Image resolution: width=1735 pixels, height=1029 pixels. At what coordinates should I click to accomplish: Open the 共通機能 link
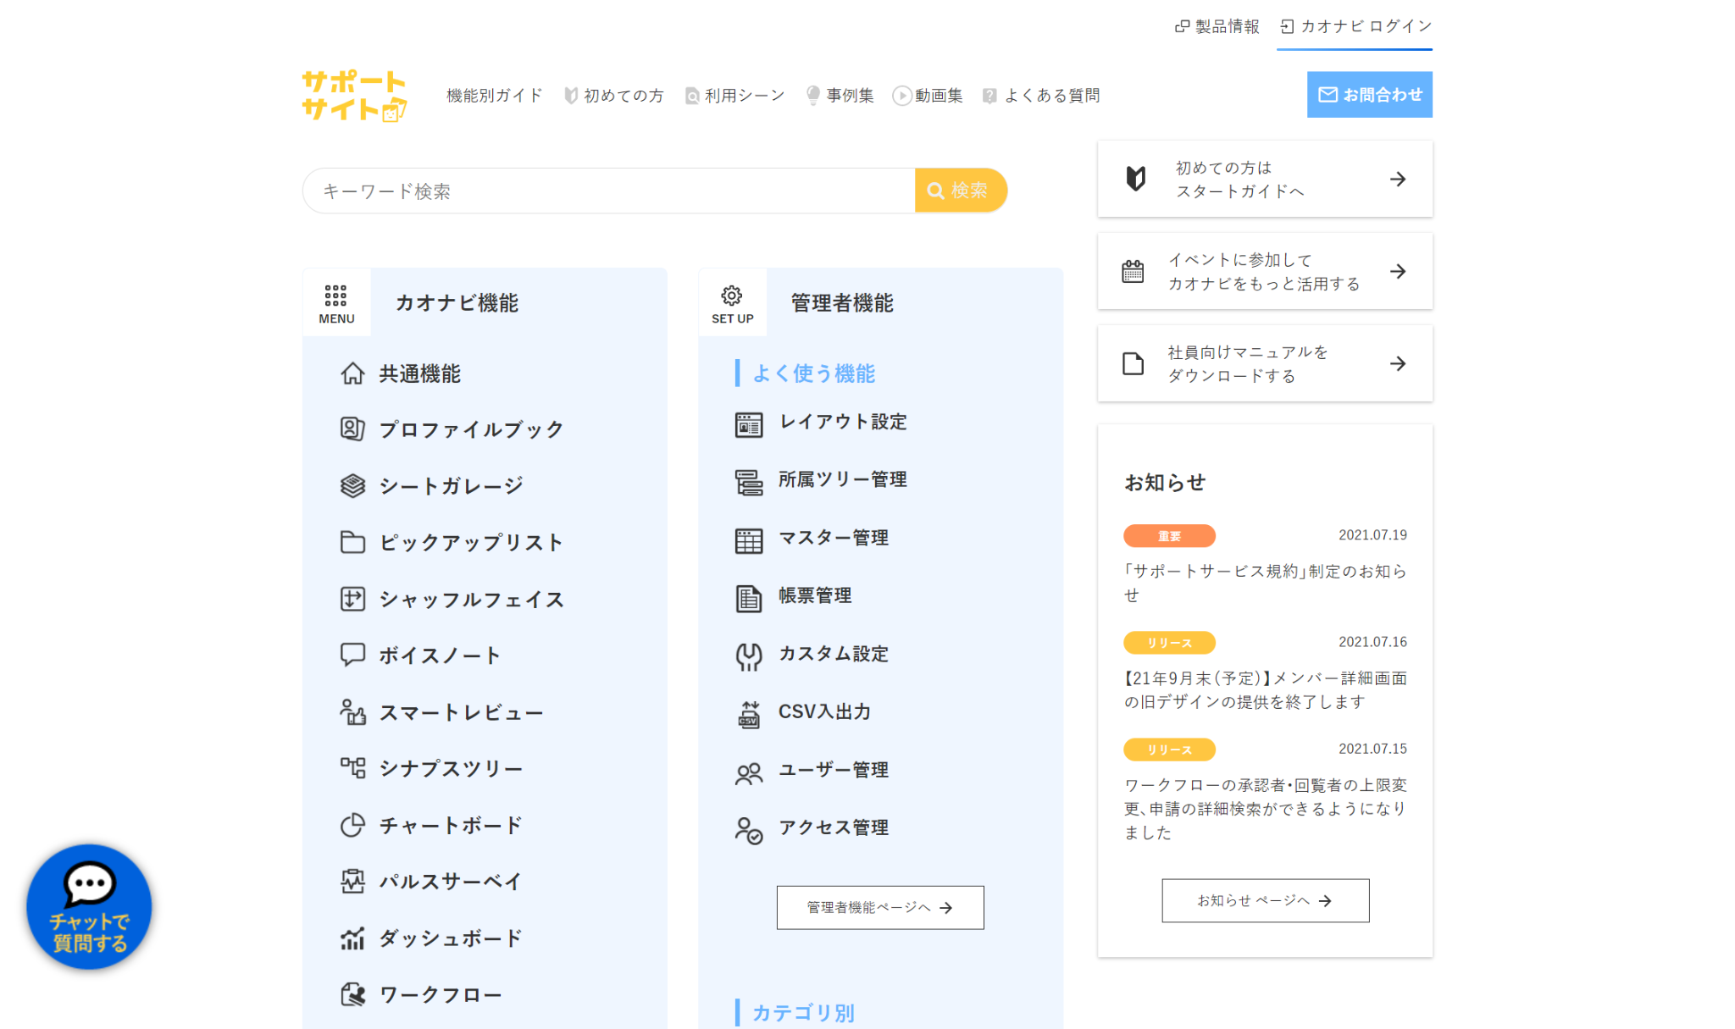click(420, 373)
